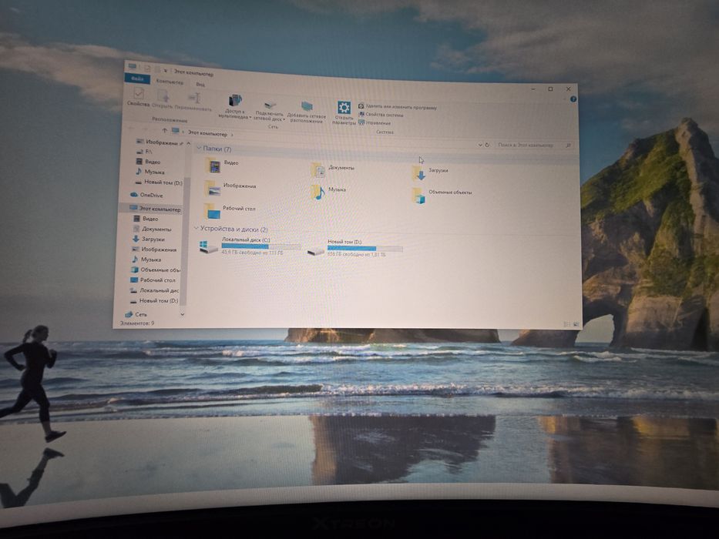Select Документы in the navigation pane
The height and width of the screenshot is (539, 719).
pyautogui.click(x=153, y=229)
